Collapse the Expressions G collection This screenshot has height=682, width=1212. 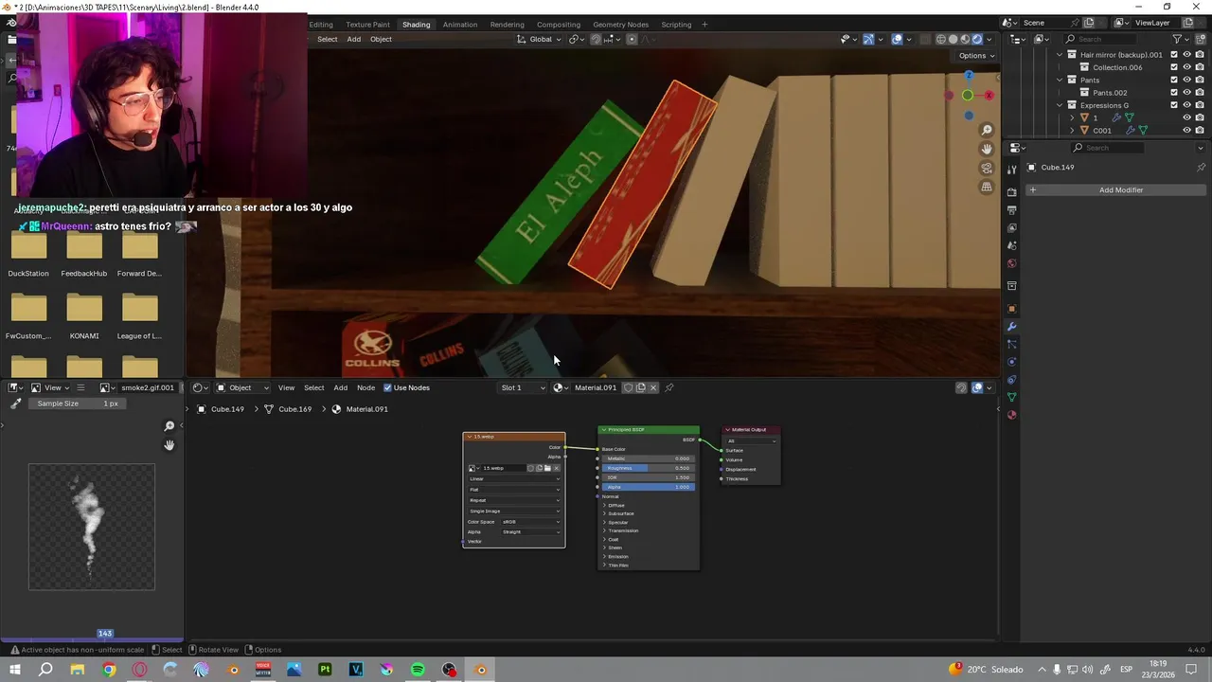click(1060, 105)
